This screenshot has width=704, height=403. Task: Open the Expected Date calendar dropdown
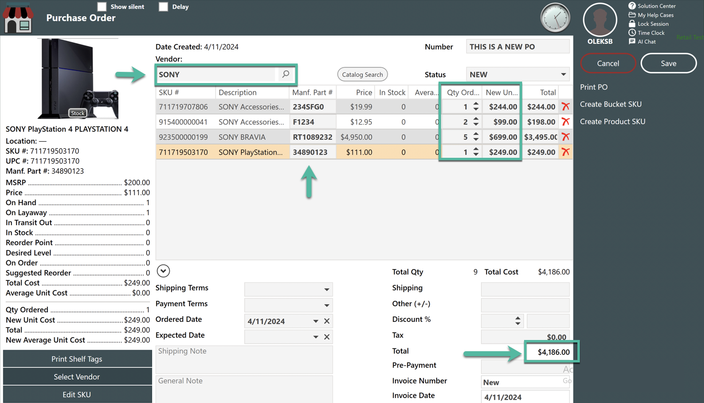316,337
